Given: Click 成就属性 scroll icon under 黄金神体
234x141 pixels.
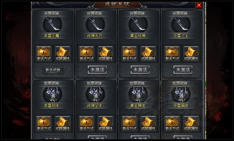Looking at the screenshot, I should (148, 124).
